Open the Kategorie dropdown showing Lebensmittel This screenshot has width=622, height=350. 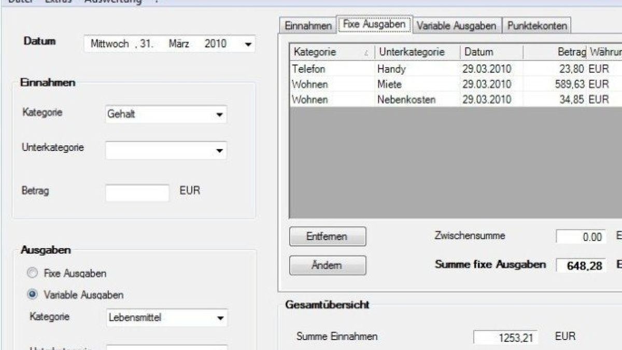tap(220, 317)
